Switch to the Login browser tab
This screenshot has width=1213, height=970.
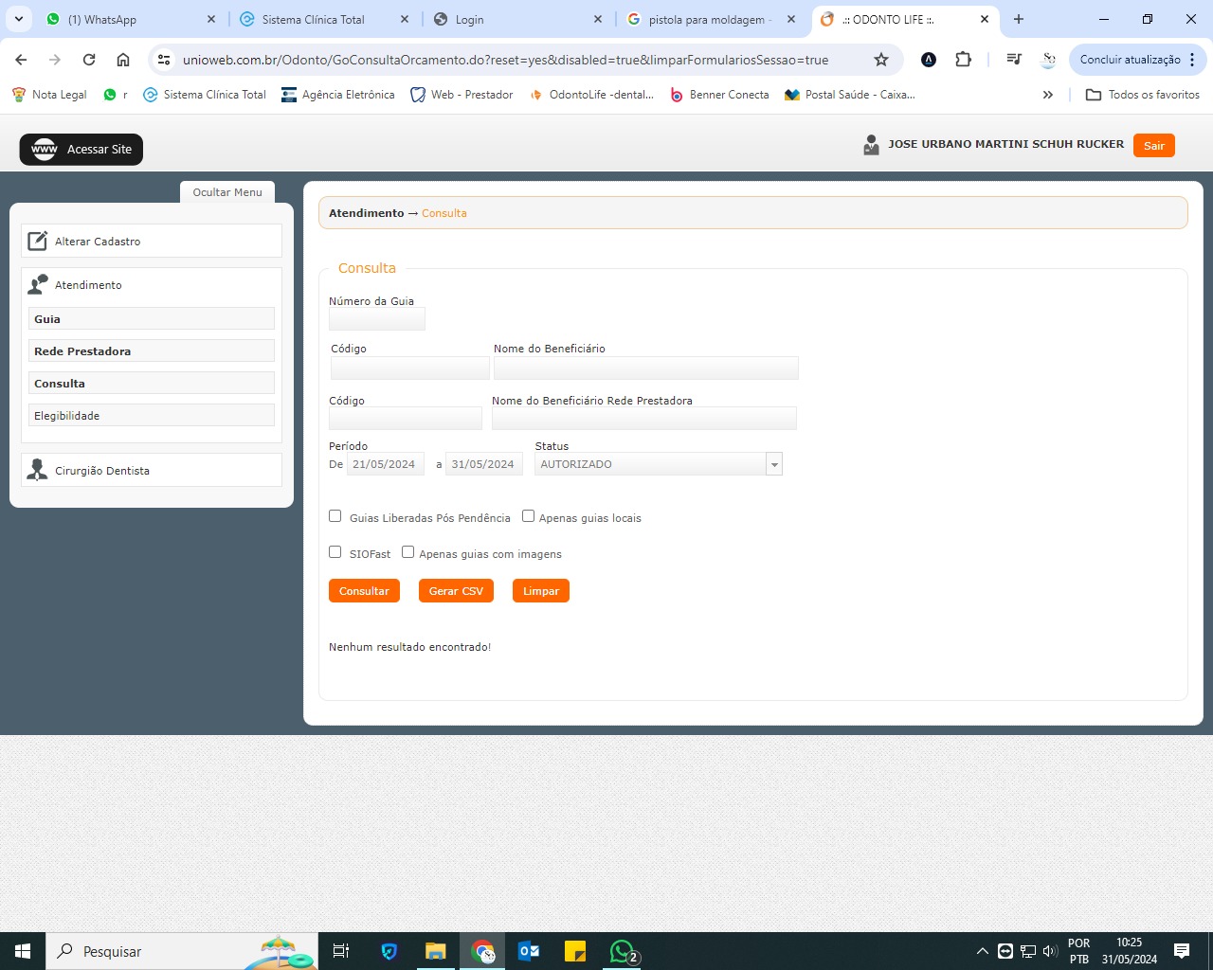pos(516,19)
